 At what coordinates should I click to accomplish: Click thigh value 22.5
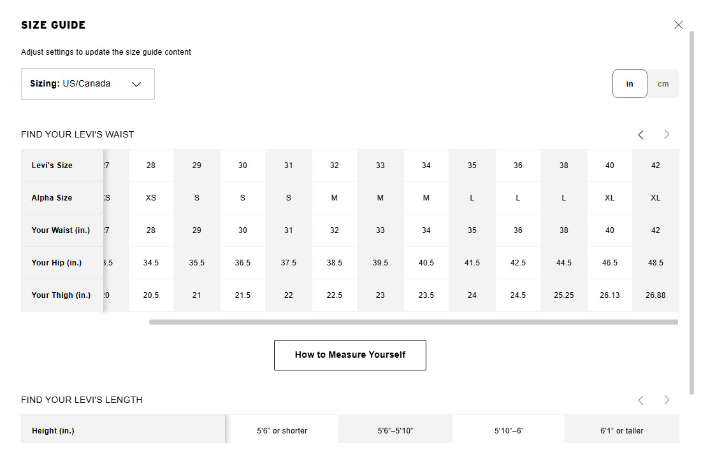[335, 295]
